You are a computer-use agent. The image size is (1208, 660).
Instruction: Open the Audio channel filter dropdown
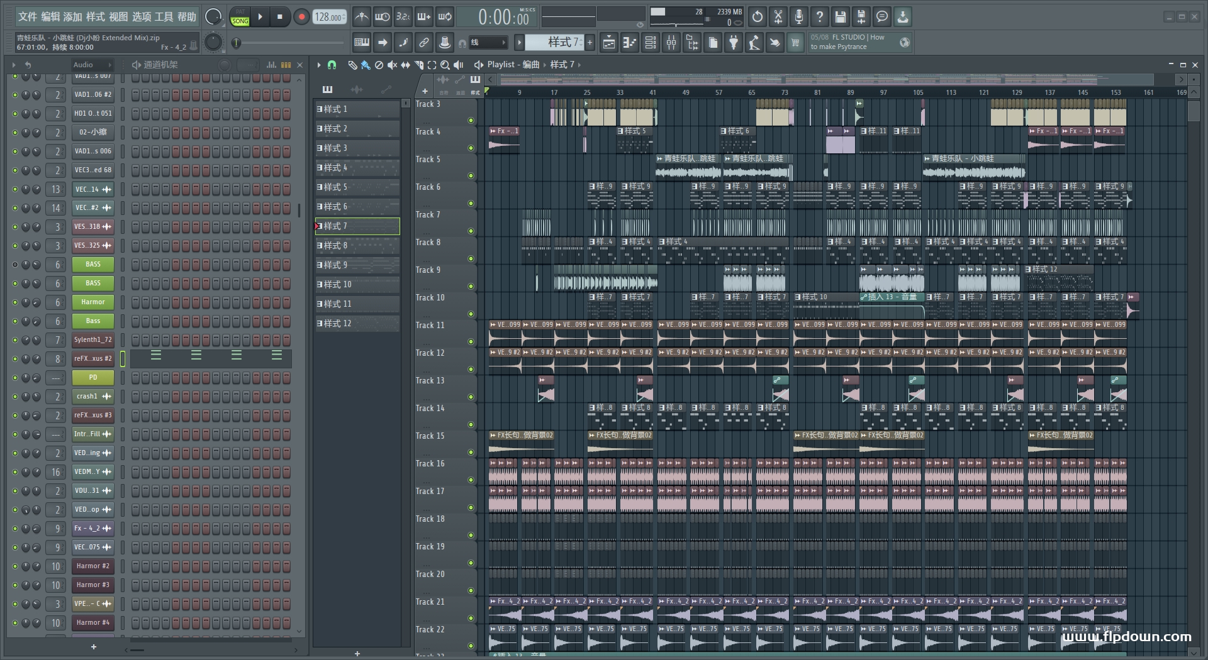[x=92, y=65]
